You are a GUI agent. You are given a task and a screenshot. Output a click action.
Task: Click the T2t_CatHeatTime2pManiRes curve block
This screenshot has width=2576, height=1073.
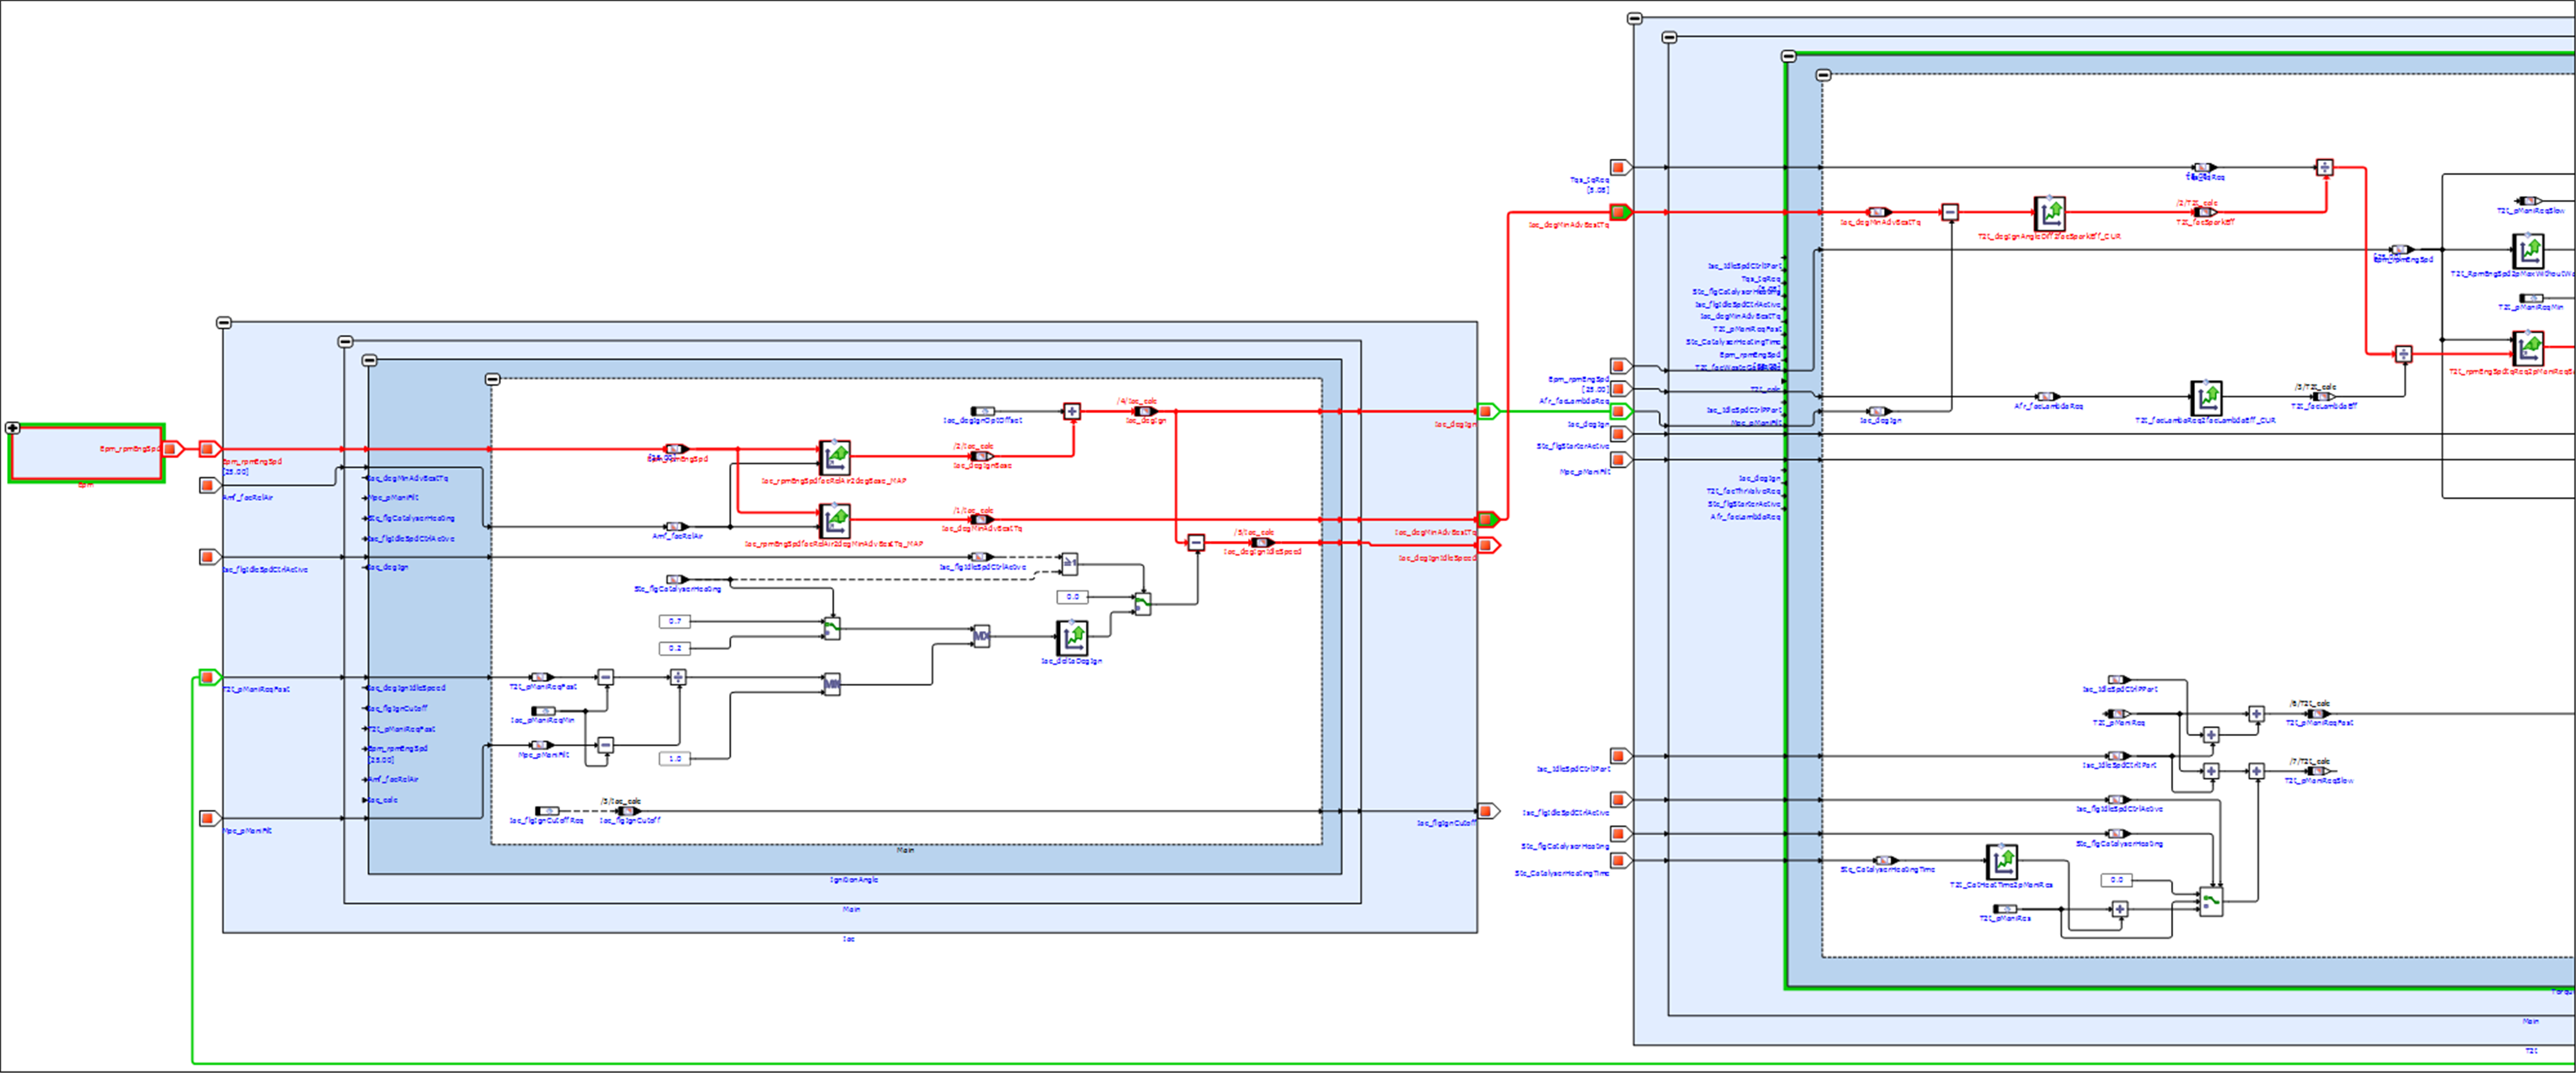tap(2002, 861)
